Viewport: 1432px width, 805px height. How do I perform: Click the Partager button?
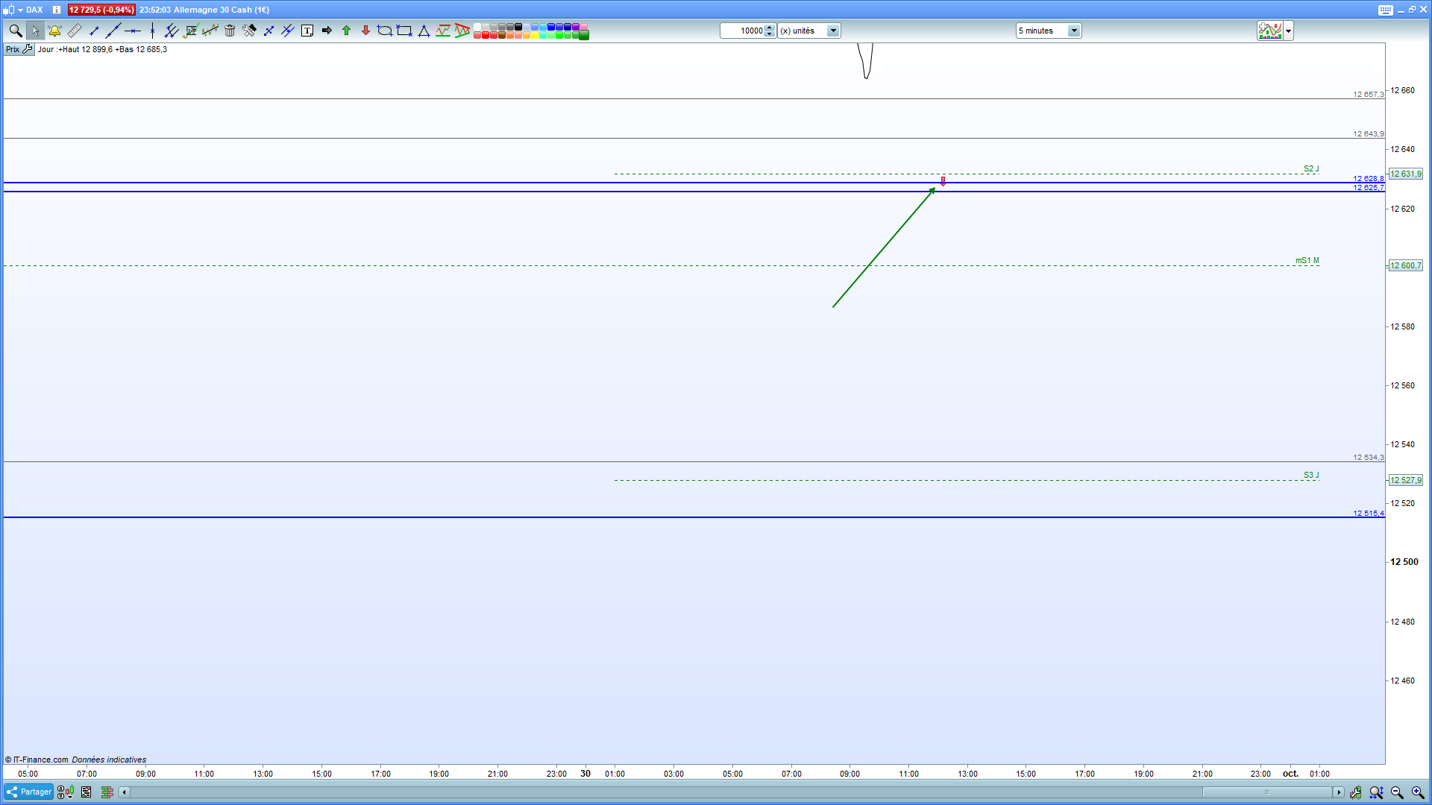(x=28, y=792)
